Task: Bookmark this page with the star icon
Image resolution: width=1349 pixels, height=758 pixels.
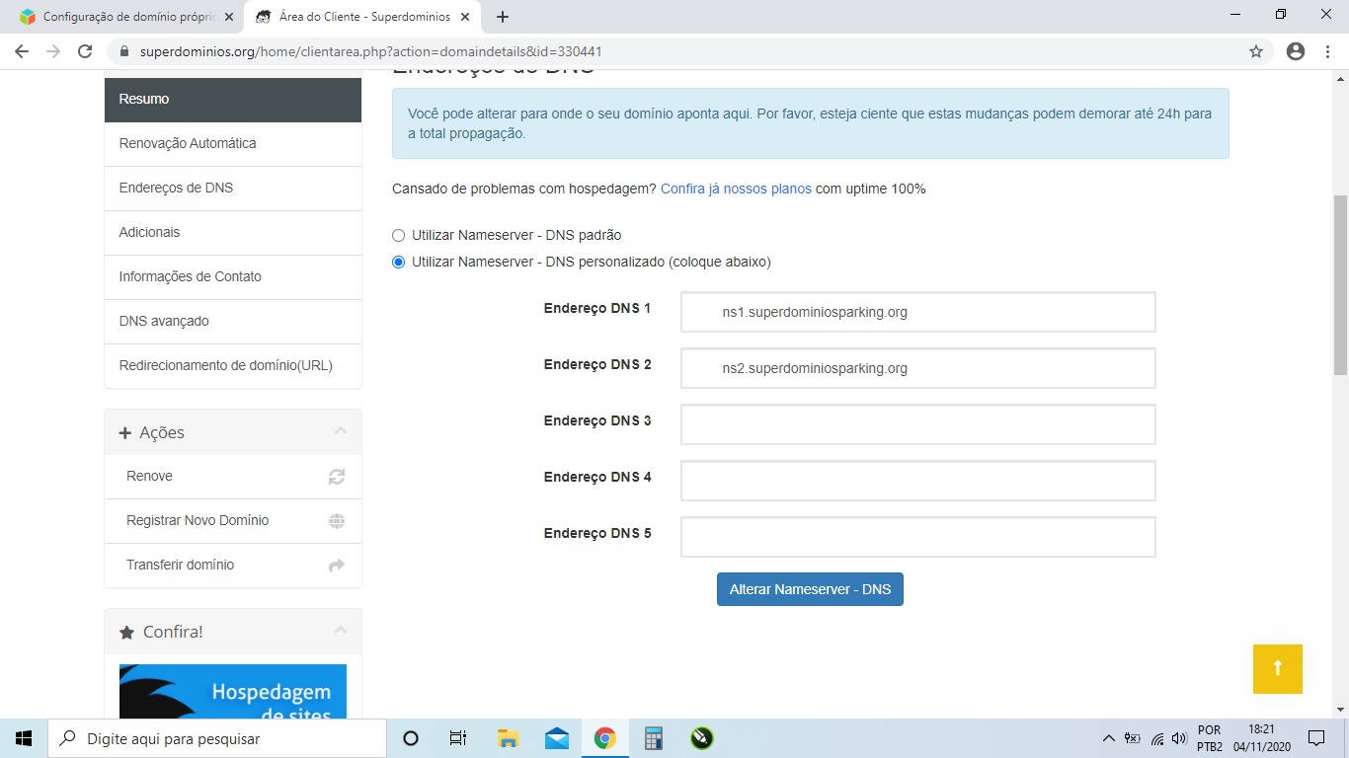Action: pos(1256,51)
